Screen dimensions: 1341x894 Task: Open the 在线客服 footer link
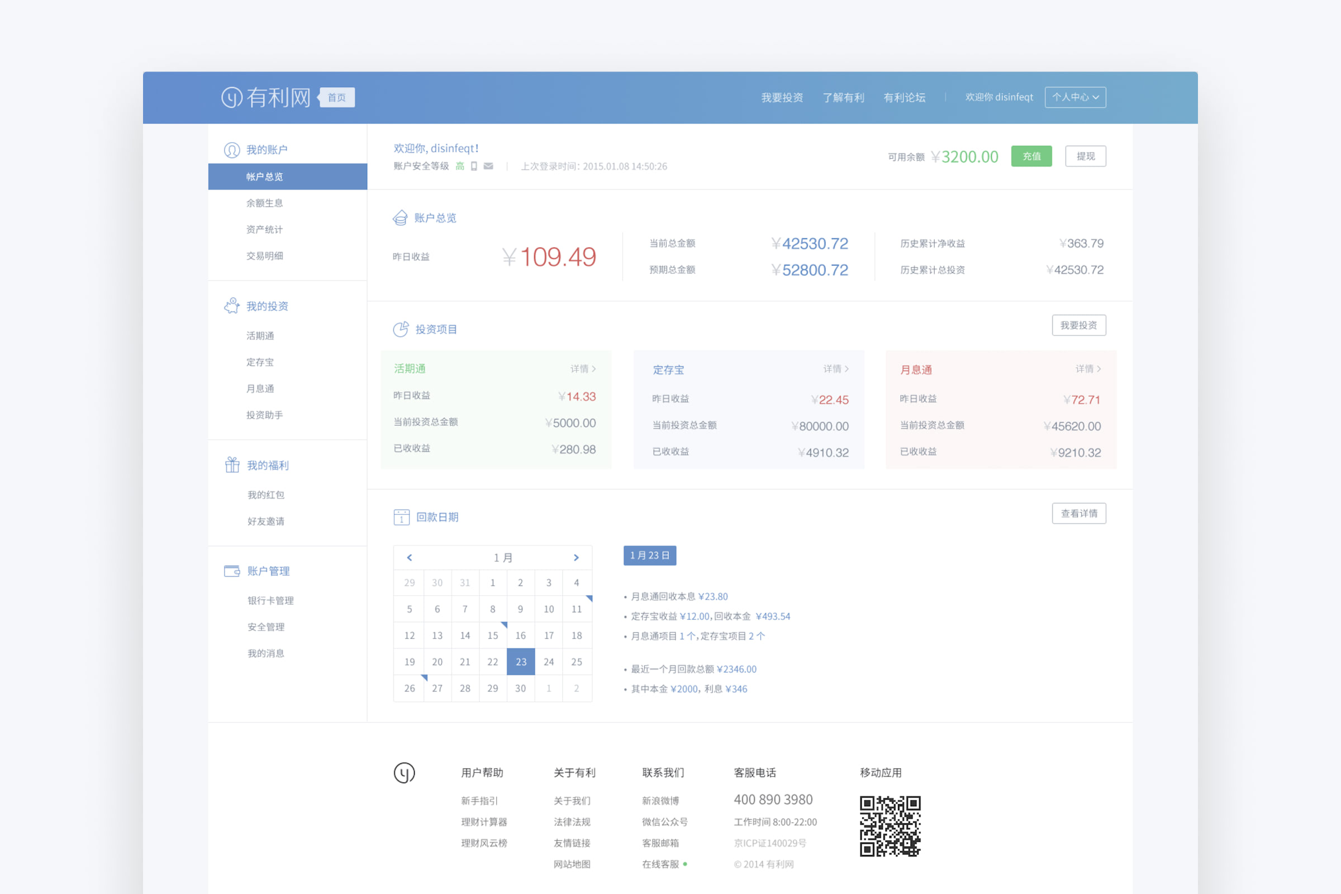pos(660,864)
